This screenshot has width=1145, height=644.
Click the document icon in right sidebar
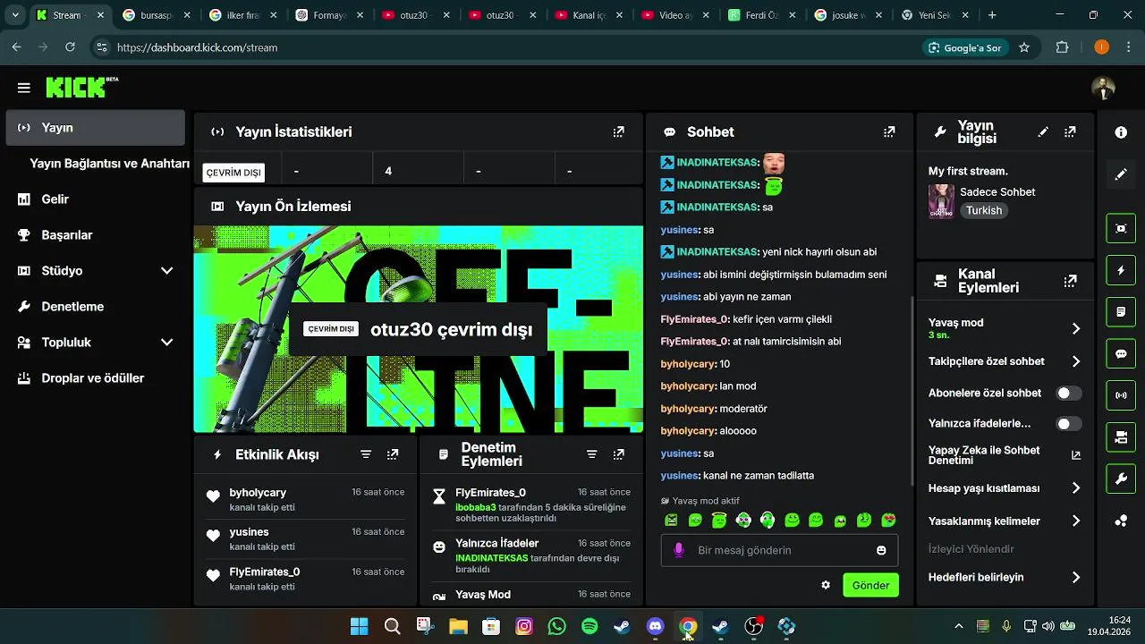[1121, 312]
